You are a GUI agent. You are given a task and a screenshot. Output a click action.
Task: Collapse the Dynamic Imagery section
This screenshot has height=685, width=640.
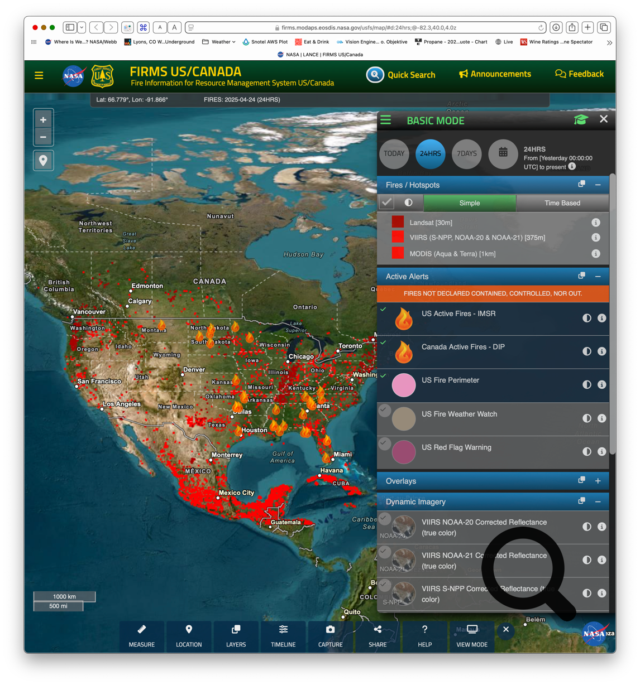598,501
